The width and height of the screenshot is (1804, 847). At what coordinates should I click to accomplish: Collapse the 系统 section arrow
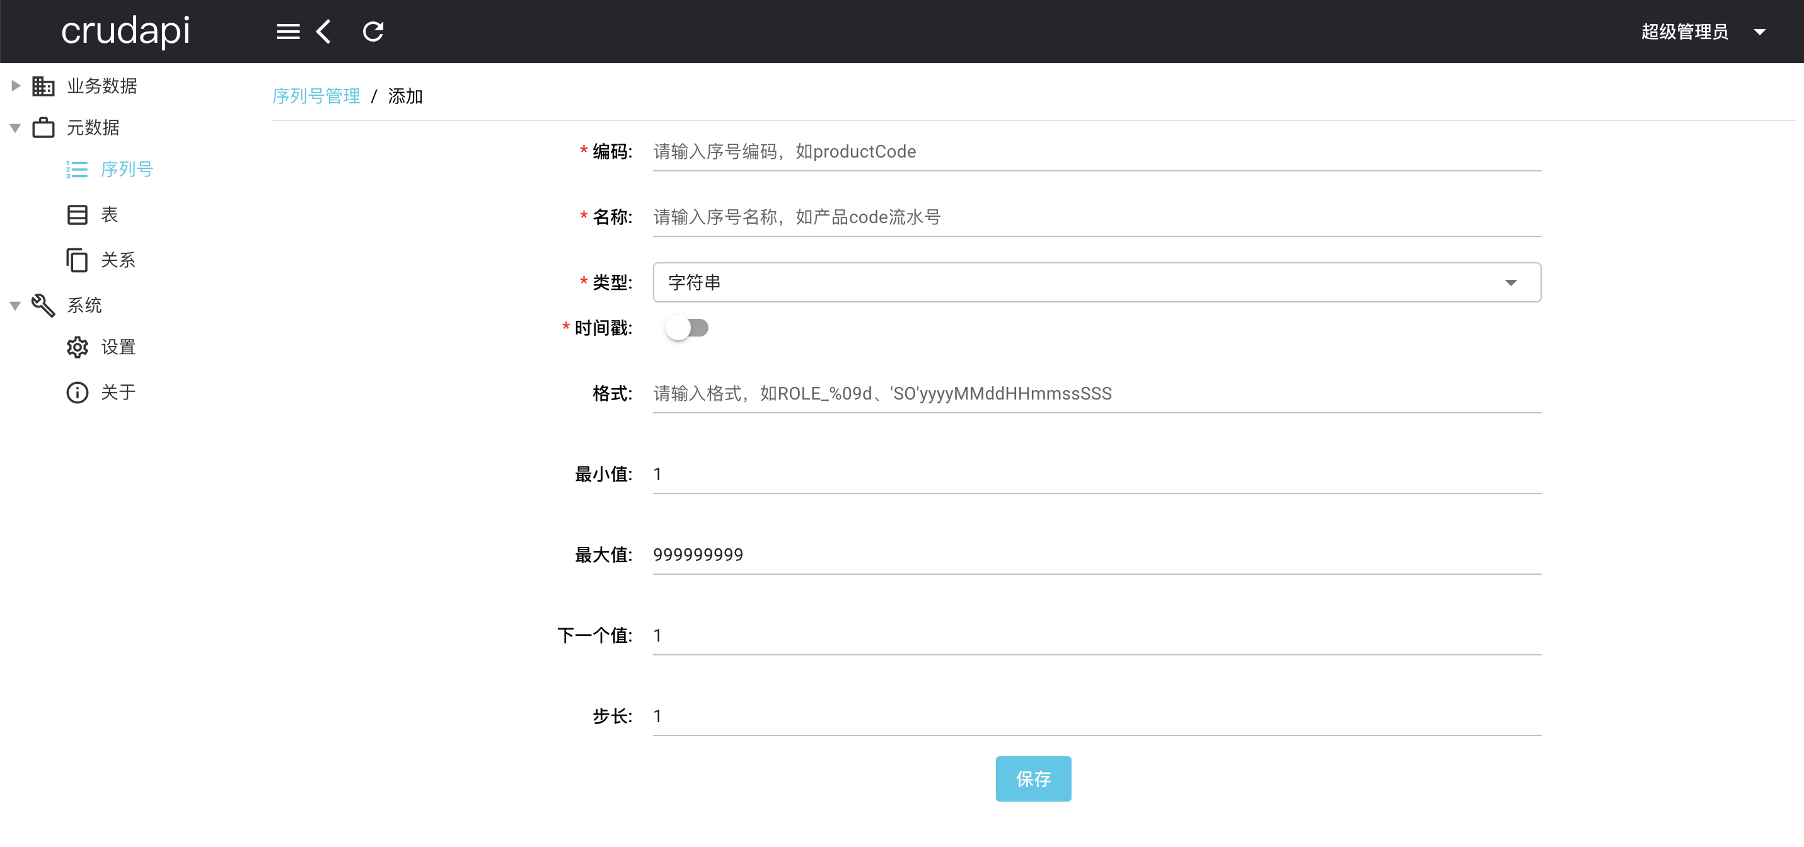click(x=15, y=306)
